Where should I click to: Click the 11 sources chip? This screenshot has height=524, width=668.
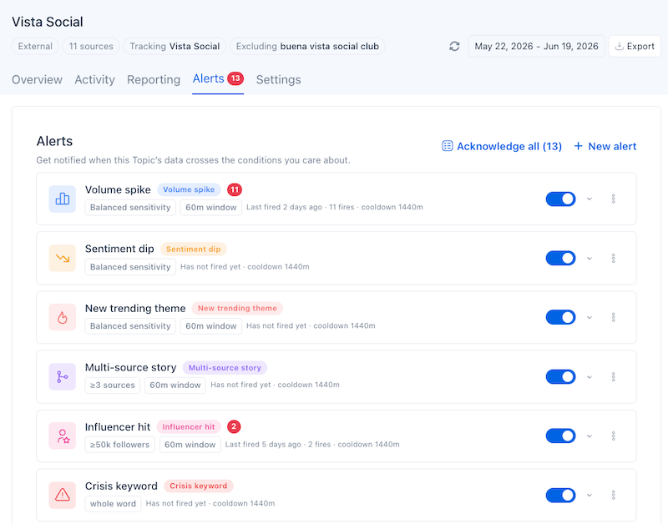[x=91, y=46]
